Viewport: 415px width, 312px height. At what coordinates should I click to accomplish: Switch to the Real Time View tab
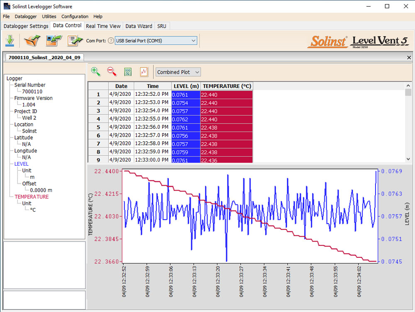click(103, 26)
